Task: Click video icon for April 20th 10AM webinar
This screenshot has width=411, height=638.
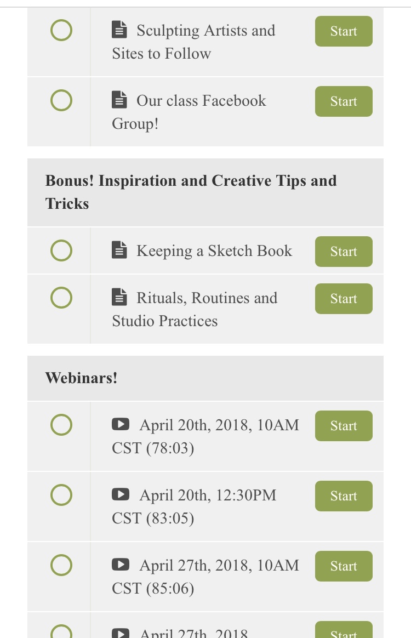Action: 121,424
